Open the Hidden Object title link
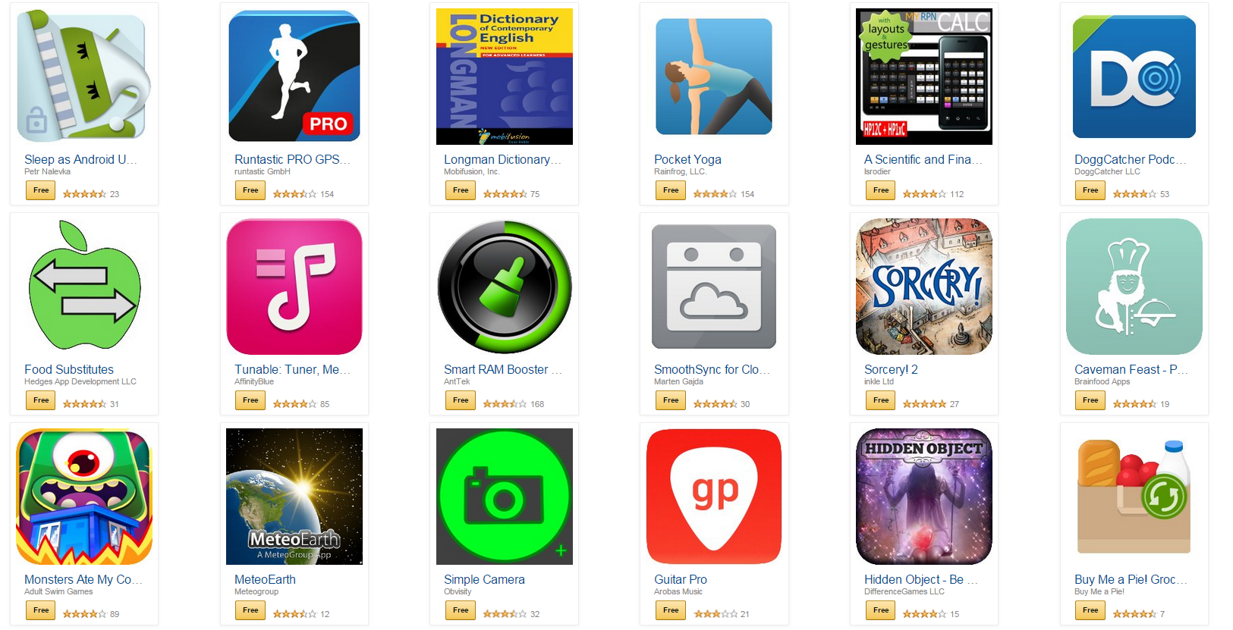This screenshot has width=1233, height=630. [920, 579]
